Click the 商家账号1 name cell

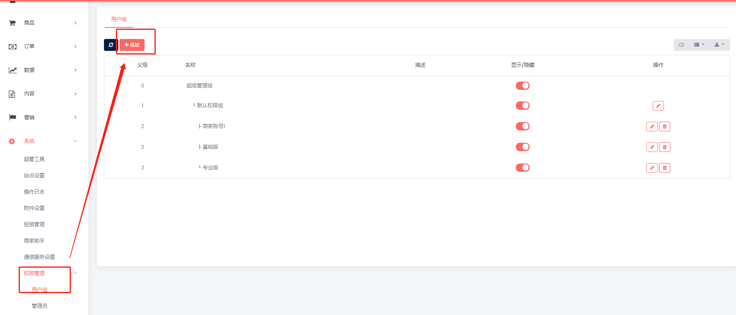pyautogui.click(x=212, y=126)
